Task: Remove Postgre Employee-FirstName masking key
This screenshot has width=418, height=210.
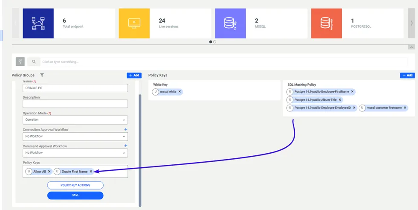Action: [x=352, y=91]
